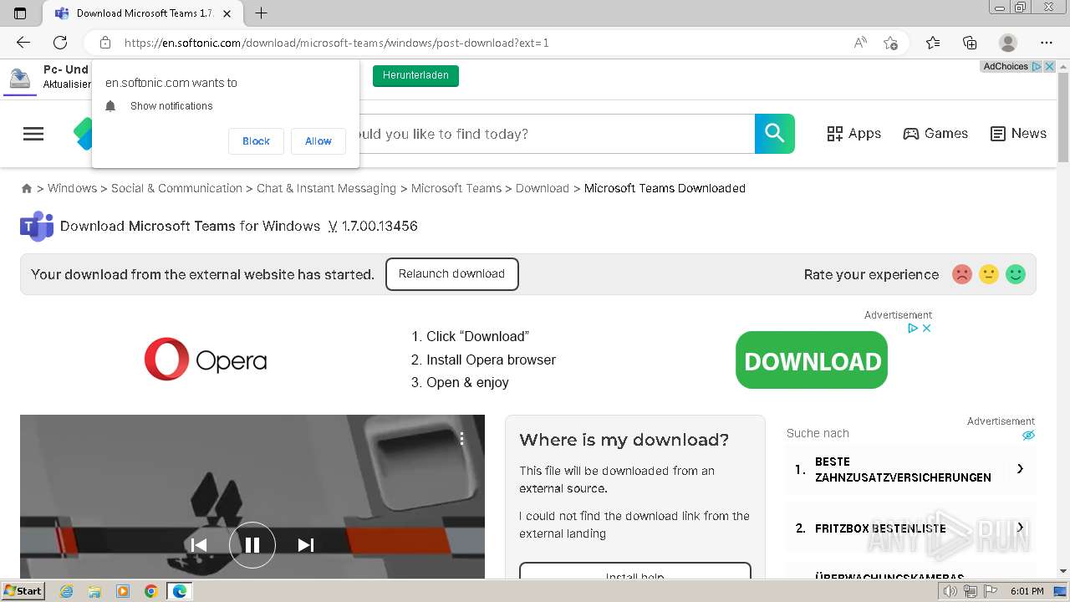Open Windows breadcrumb link
This screenshot has height=602, width=1070.
pos(72,188)
